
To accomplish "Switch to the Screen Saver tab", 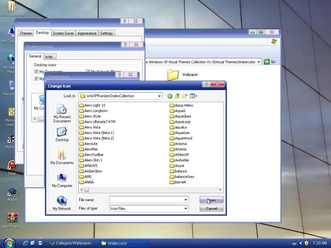I will coord(63,33).
